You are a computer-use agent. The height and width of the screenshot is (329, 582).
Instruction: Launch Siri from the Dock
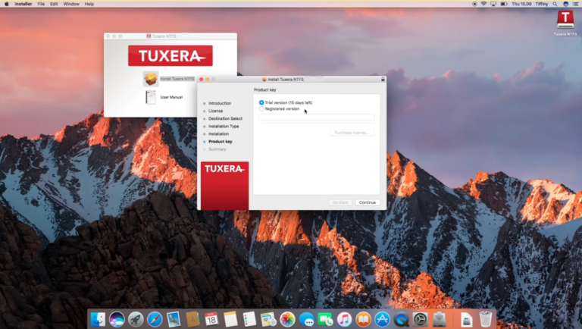pos(117,319)
